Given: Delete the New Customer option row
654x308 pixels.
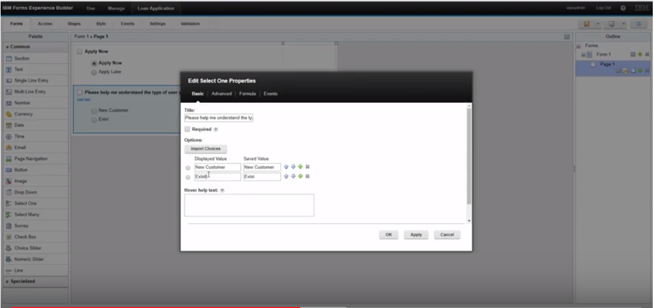Looking at the screenshot, I should 307,167.
